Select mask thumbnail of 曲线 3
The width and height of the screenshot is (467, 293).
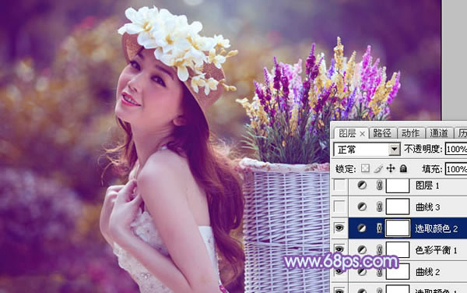point(398,207)
